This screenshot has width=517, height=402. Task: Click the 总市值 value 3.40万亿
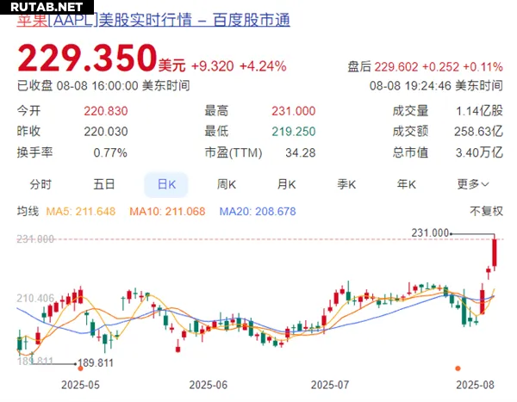pos(479,152)
